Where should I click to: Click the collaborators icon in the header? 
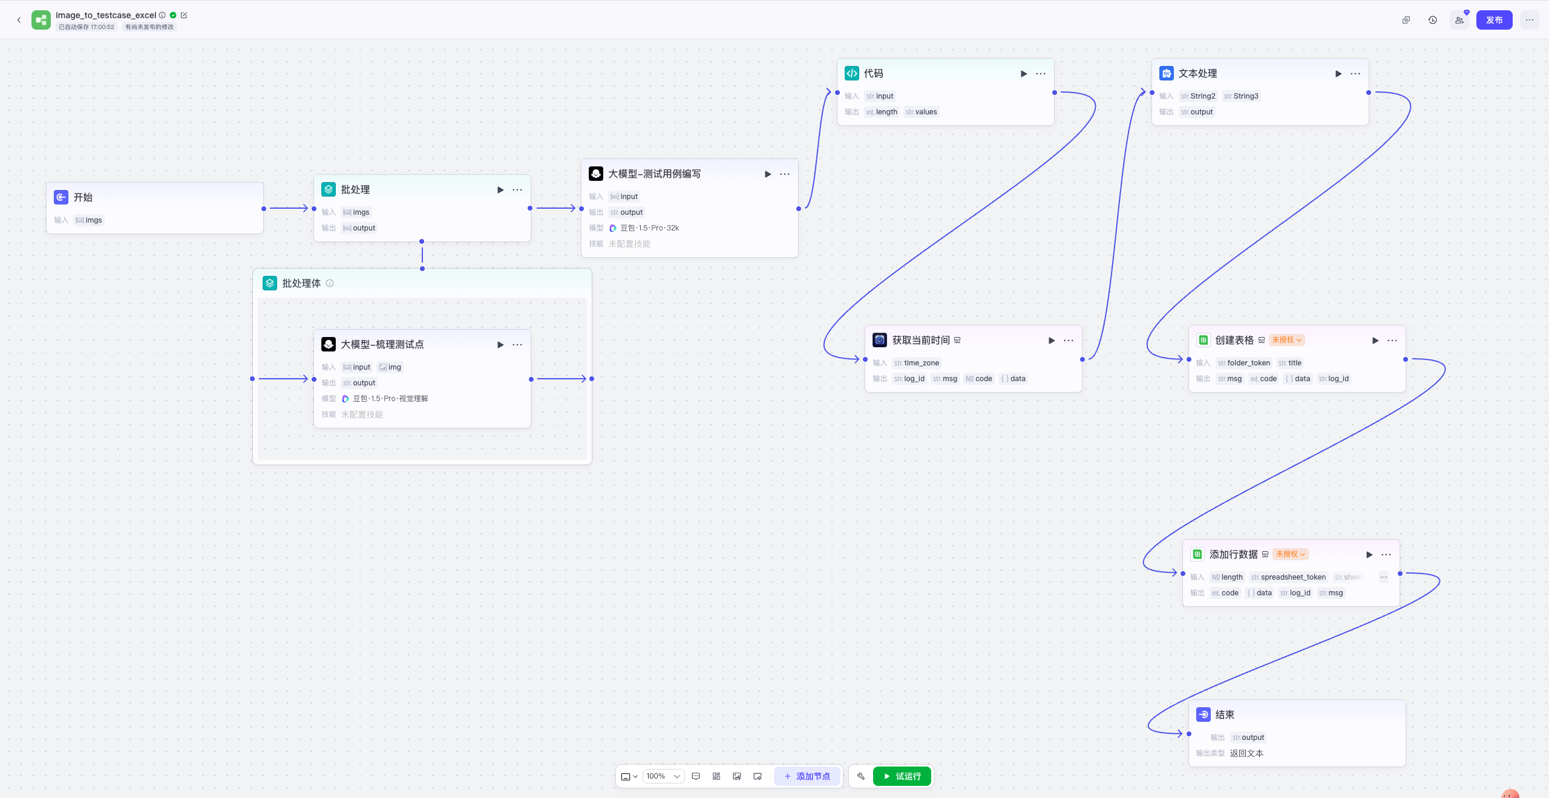click(1459, 20)
